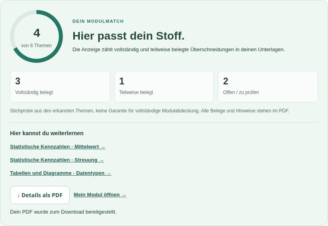Click the heading Hier passt dein Stoff.
The image size is (328, 226).
129,36
